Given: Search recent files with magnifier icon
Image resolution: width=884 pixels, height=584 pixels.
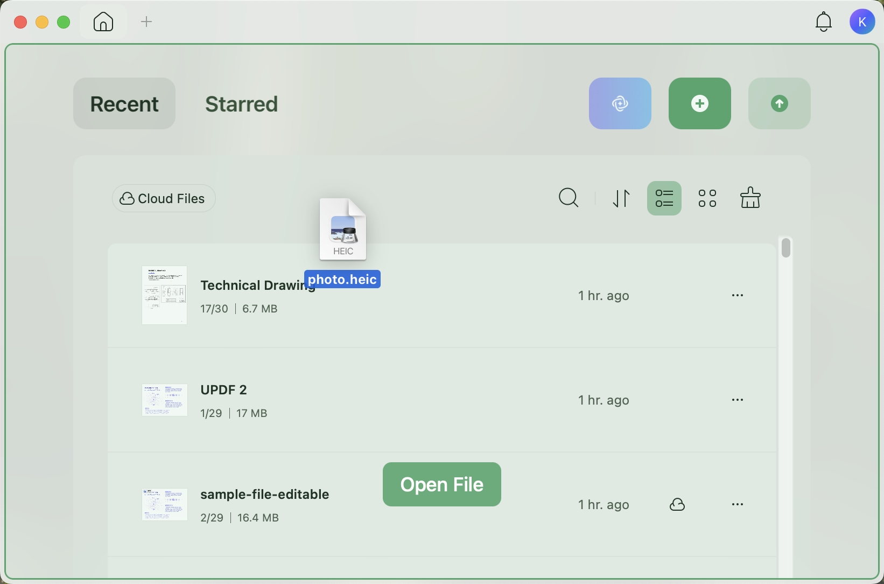Looking at the screenshot, I should [569, 198].
